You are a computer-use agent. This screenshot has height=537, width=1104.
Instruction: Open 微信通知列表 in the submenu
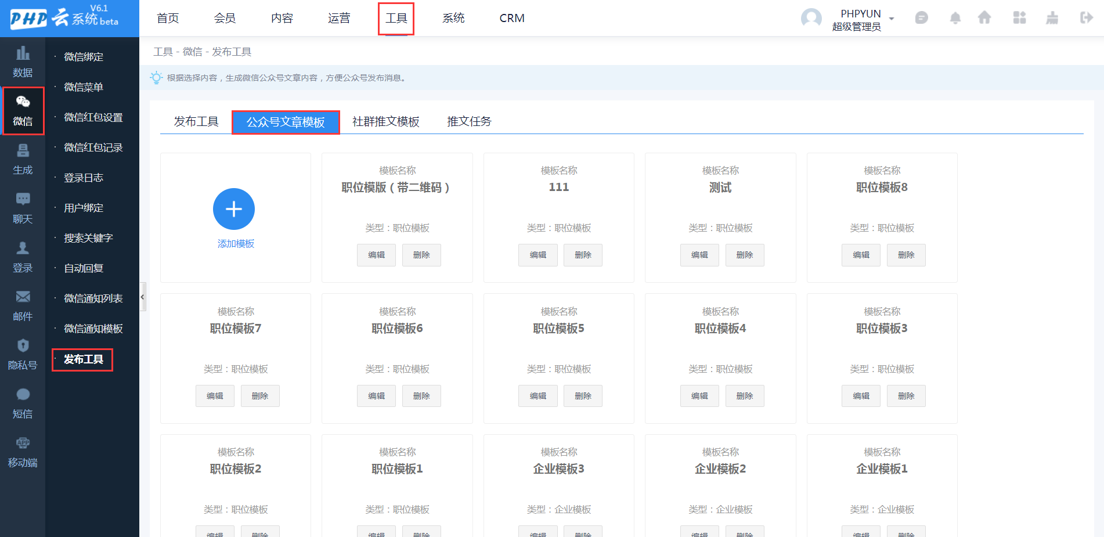[x=93, y=298]
